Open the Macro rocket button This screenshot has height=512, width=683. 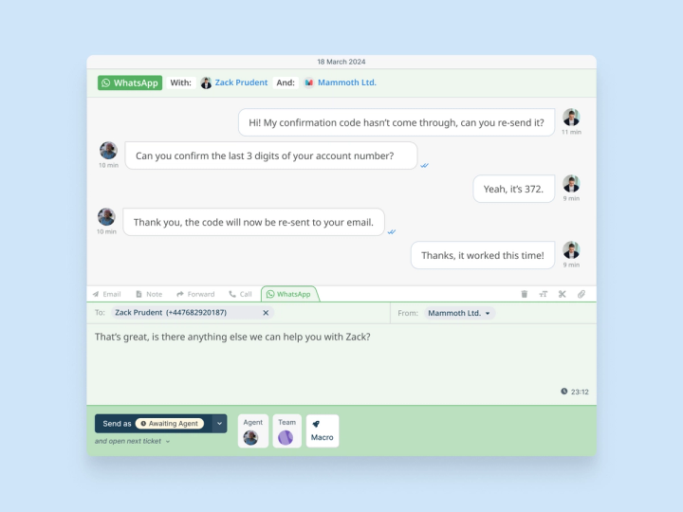pos(323,431)
